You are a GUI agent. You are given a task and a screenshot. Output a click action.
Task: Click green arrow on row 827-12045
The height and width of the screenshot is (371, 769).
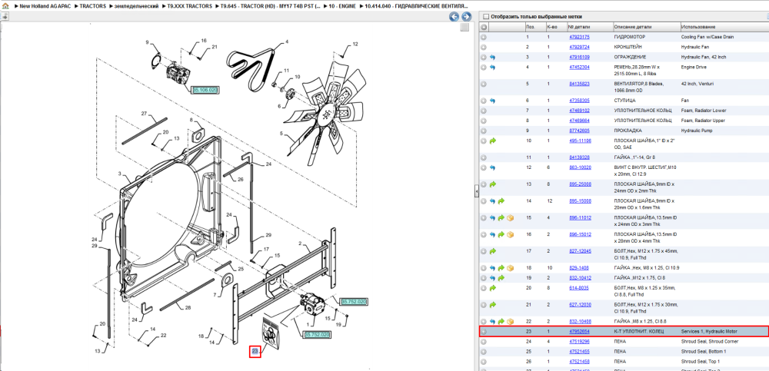click(x=493, y=251)
